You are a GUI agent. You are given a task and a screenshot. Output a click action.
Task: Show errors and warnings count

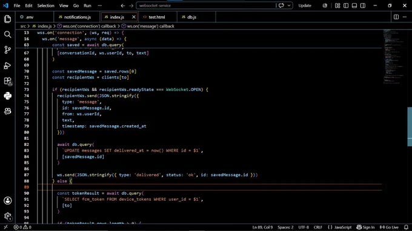pos(22,227)
